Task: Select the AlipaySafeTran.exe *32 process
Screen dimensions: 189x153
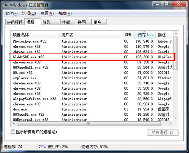Action: pyautogui.click(x=92, y=99)
